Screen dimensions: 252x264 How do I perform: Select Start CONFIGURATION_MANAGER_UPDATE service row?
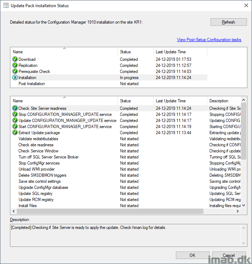tap(126, 126)
